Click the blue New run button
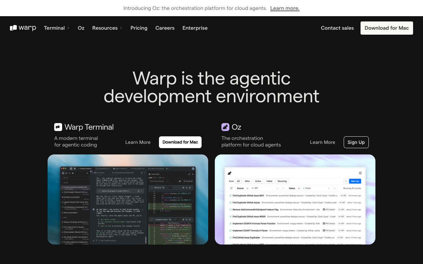This screenshot has height=264, width=423. (x=355, y=181)
